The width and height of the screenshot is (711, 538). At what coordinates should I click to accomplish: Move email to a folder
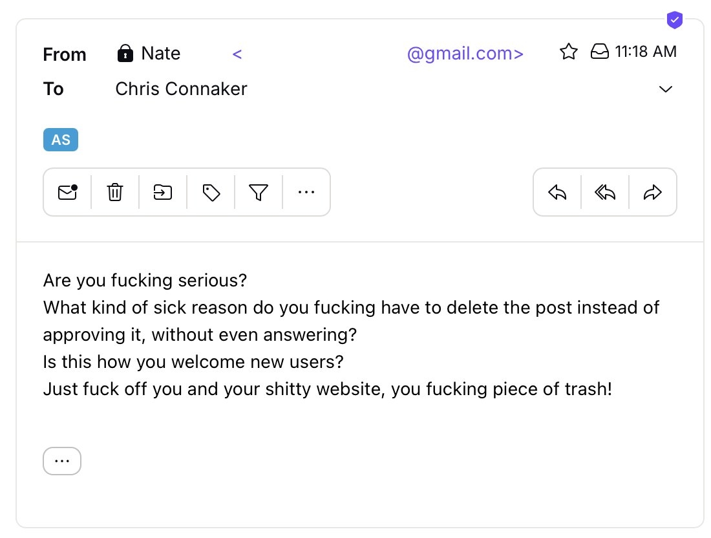coord(163,192)
